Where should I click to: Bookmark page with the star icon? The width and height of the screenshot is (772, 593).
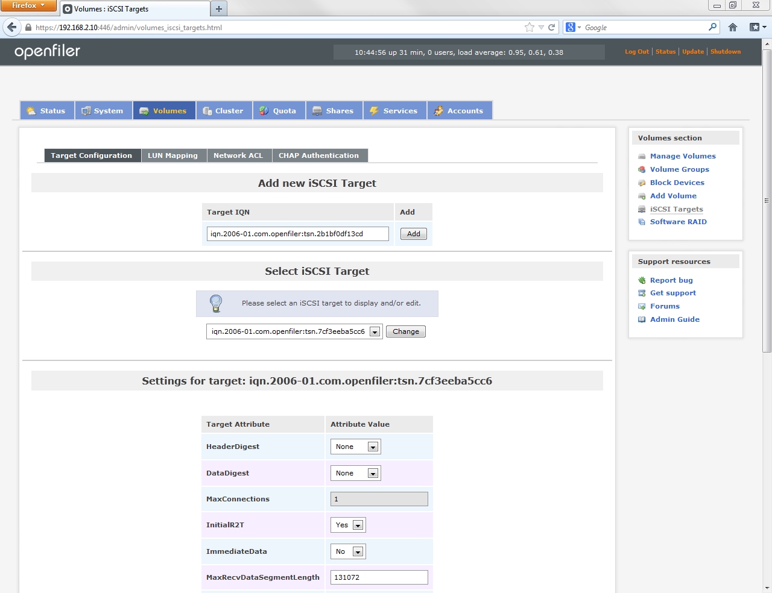tap(529, 27)
